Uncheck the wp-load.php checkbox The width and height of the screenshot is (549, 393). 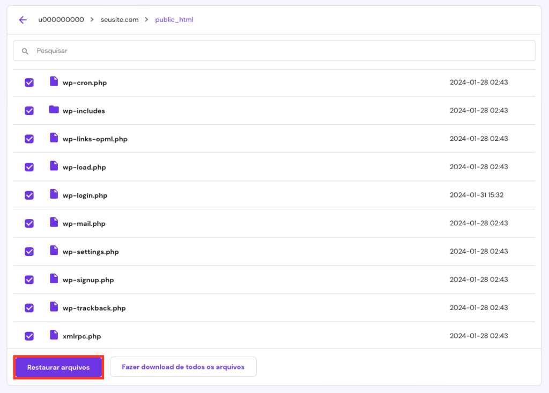click(x=29, y=167)
